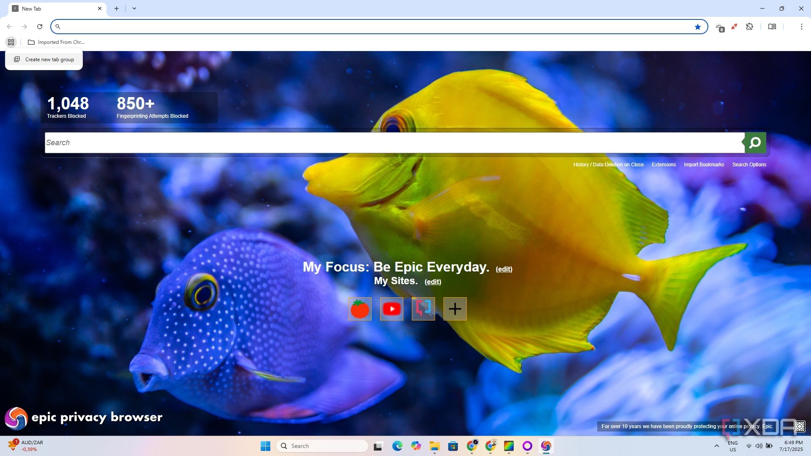The image size is (811, 456).
Task: Click the Epic Privacy Browser swirl logo
Action: click(16, 418)
